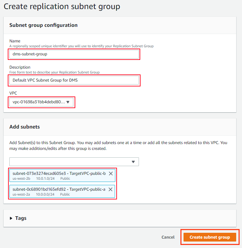Click the Description field label
The image size is (242, 248).
click(x=20, y=67)
